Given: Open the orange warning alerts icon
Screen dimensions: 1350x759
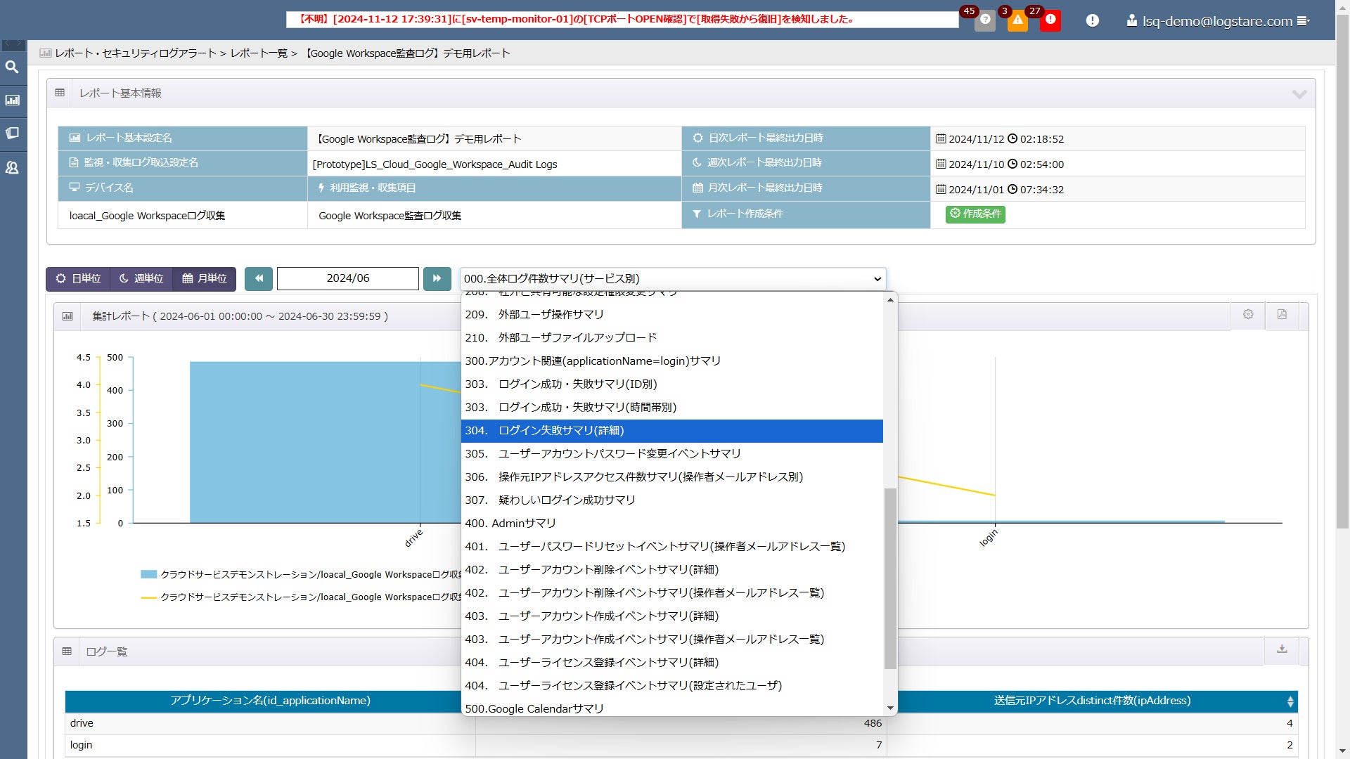Looking at the screenshot, I should (1017, 20).
